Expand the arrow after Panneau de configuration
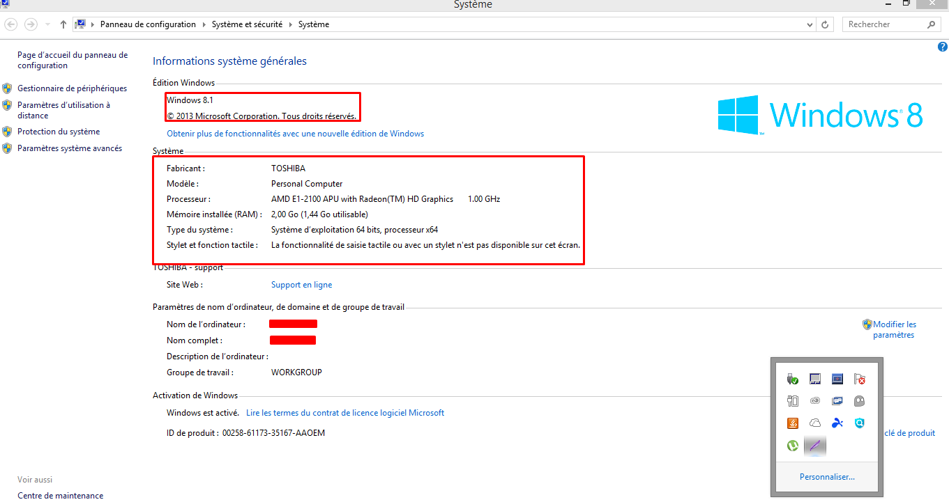The height and width of the screenshot is (502, 949). (x=204, y=24)
